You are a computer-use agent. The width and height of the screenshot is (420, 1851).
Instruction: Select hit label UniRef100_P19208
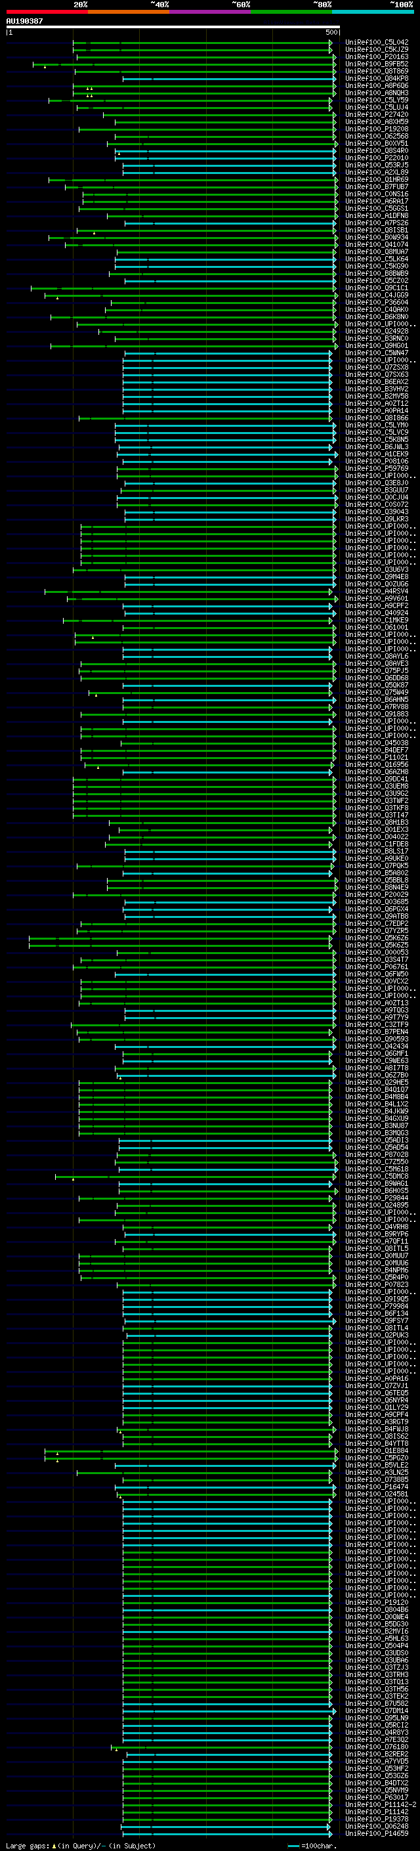click(377, 129)
